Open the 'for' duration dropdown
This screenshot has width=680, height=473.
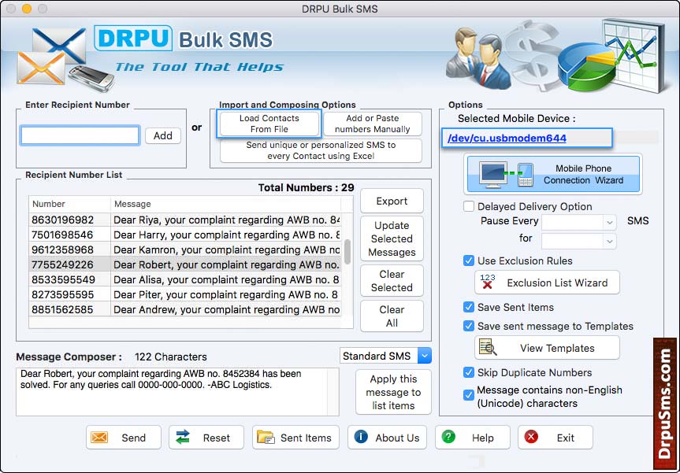pyautogui.click(x=579, y=241)
